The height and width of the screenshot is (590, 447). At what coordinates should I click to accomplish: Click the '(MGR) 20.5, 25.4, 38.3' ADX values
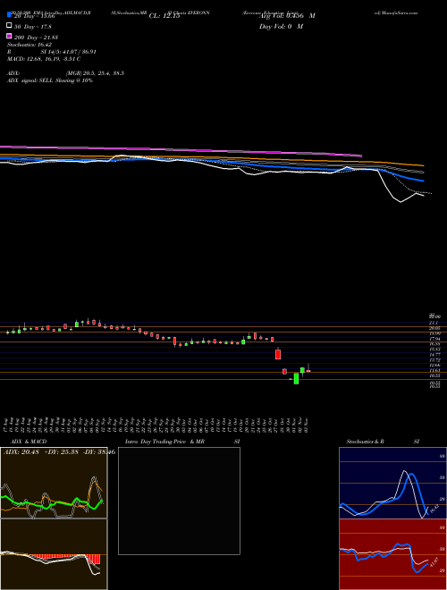coord(95,73)
